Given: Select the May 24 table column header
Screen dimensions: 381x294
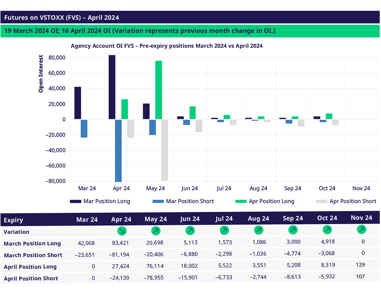Looking at the screenshot, I should pyautogui.click(x=156, y=219).
